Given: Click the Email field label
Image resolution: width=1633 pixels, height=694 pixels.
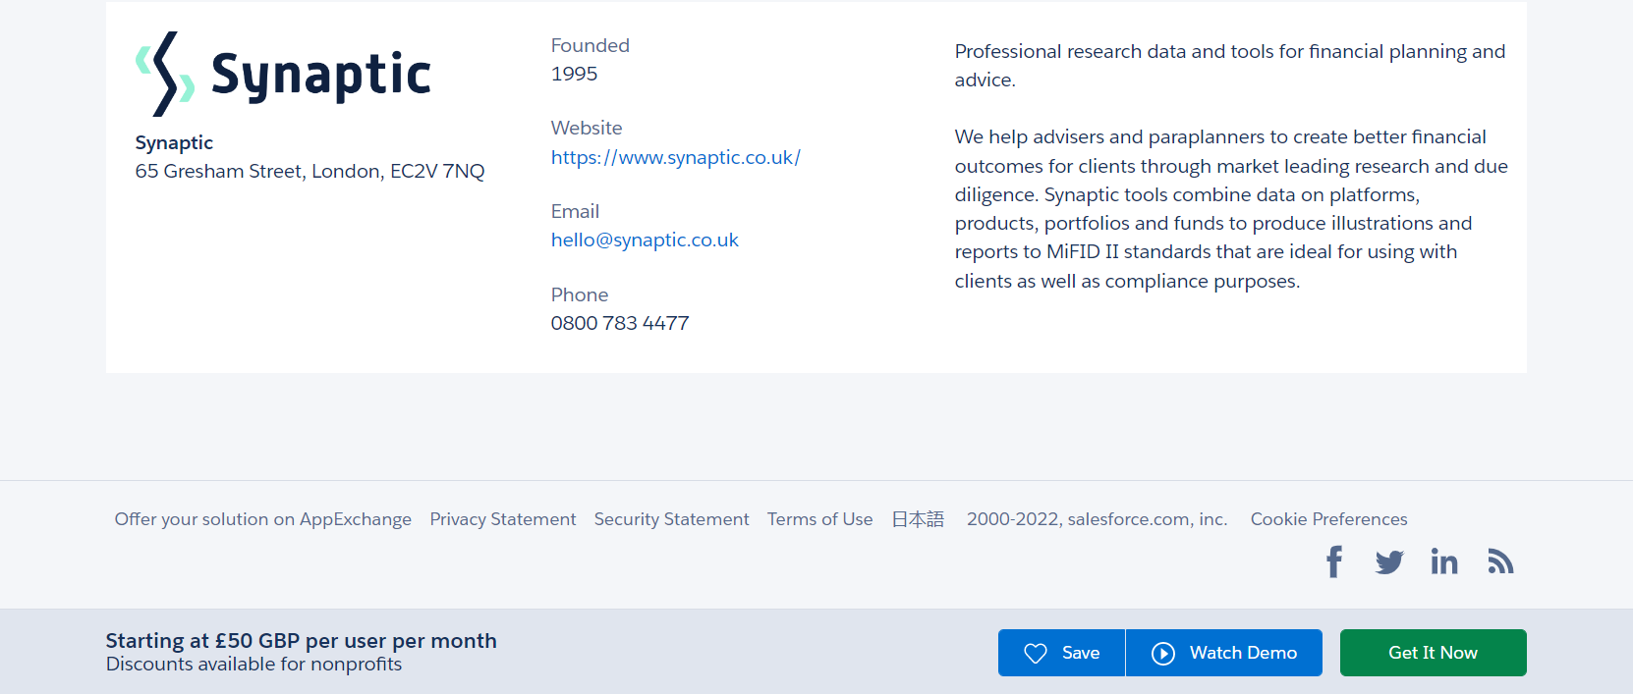Looking at the screenshot, I should (575, 211).
